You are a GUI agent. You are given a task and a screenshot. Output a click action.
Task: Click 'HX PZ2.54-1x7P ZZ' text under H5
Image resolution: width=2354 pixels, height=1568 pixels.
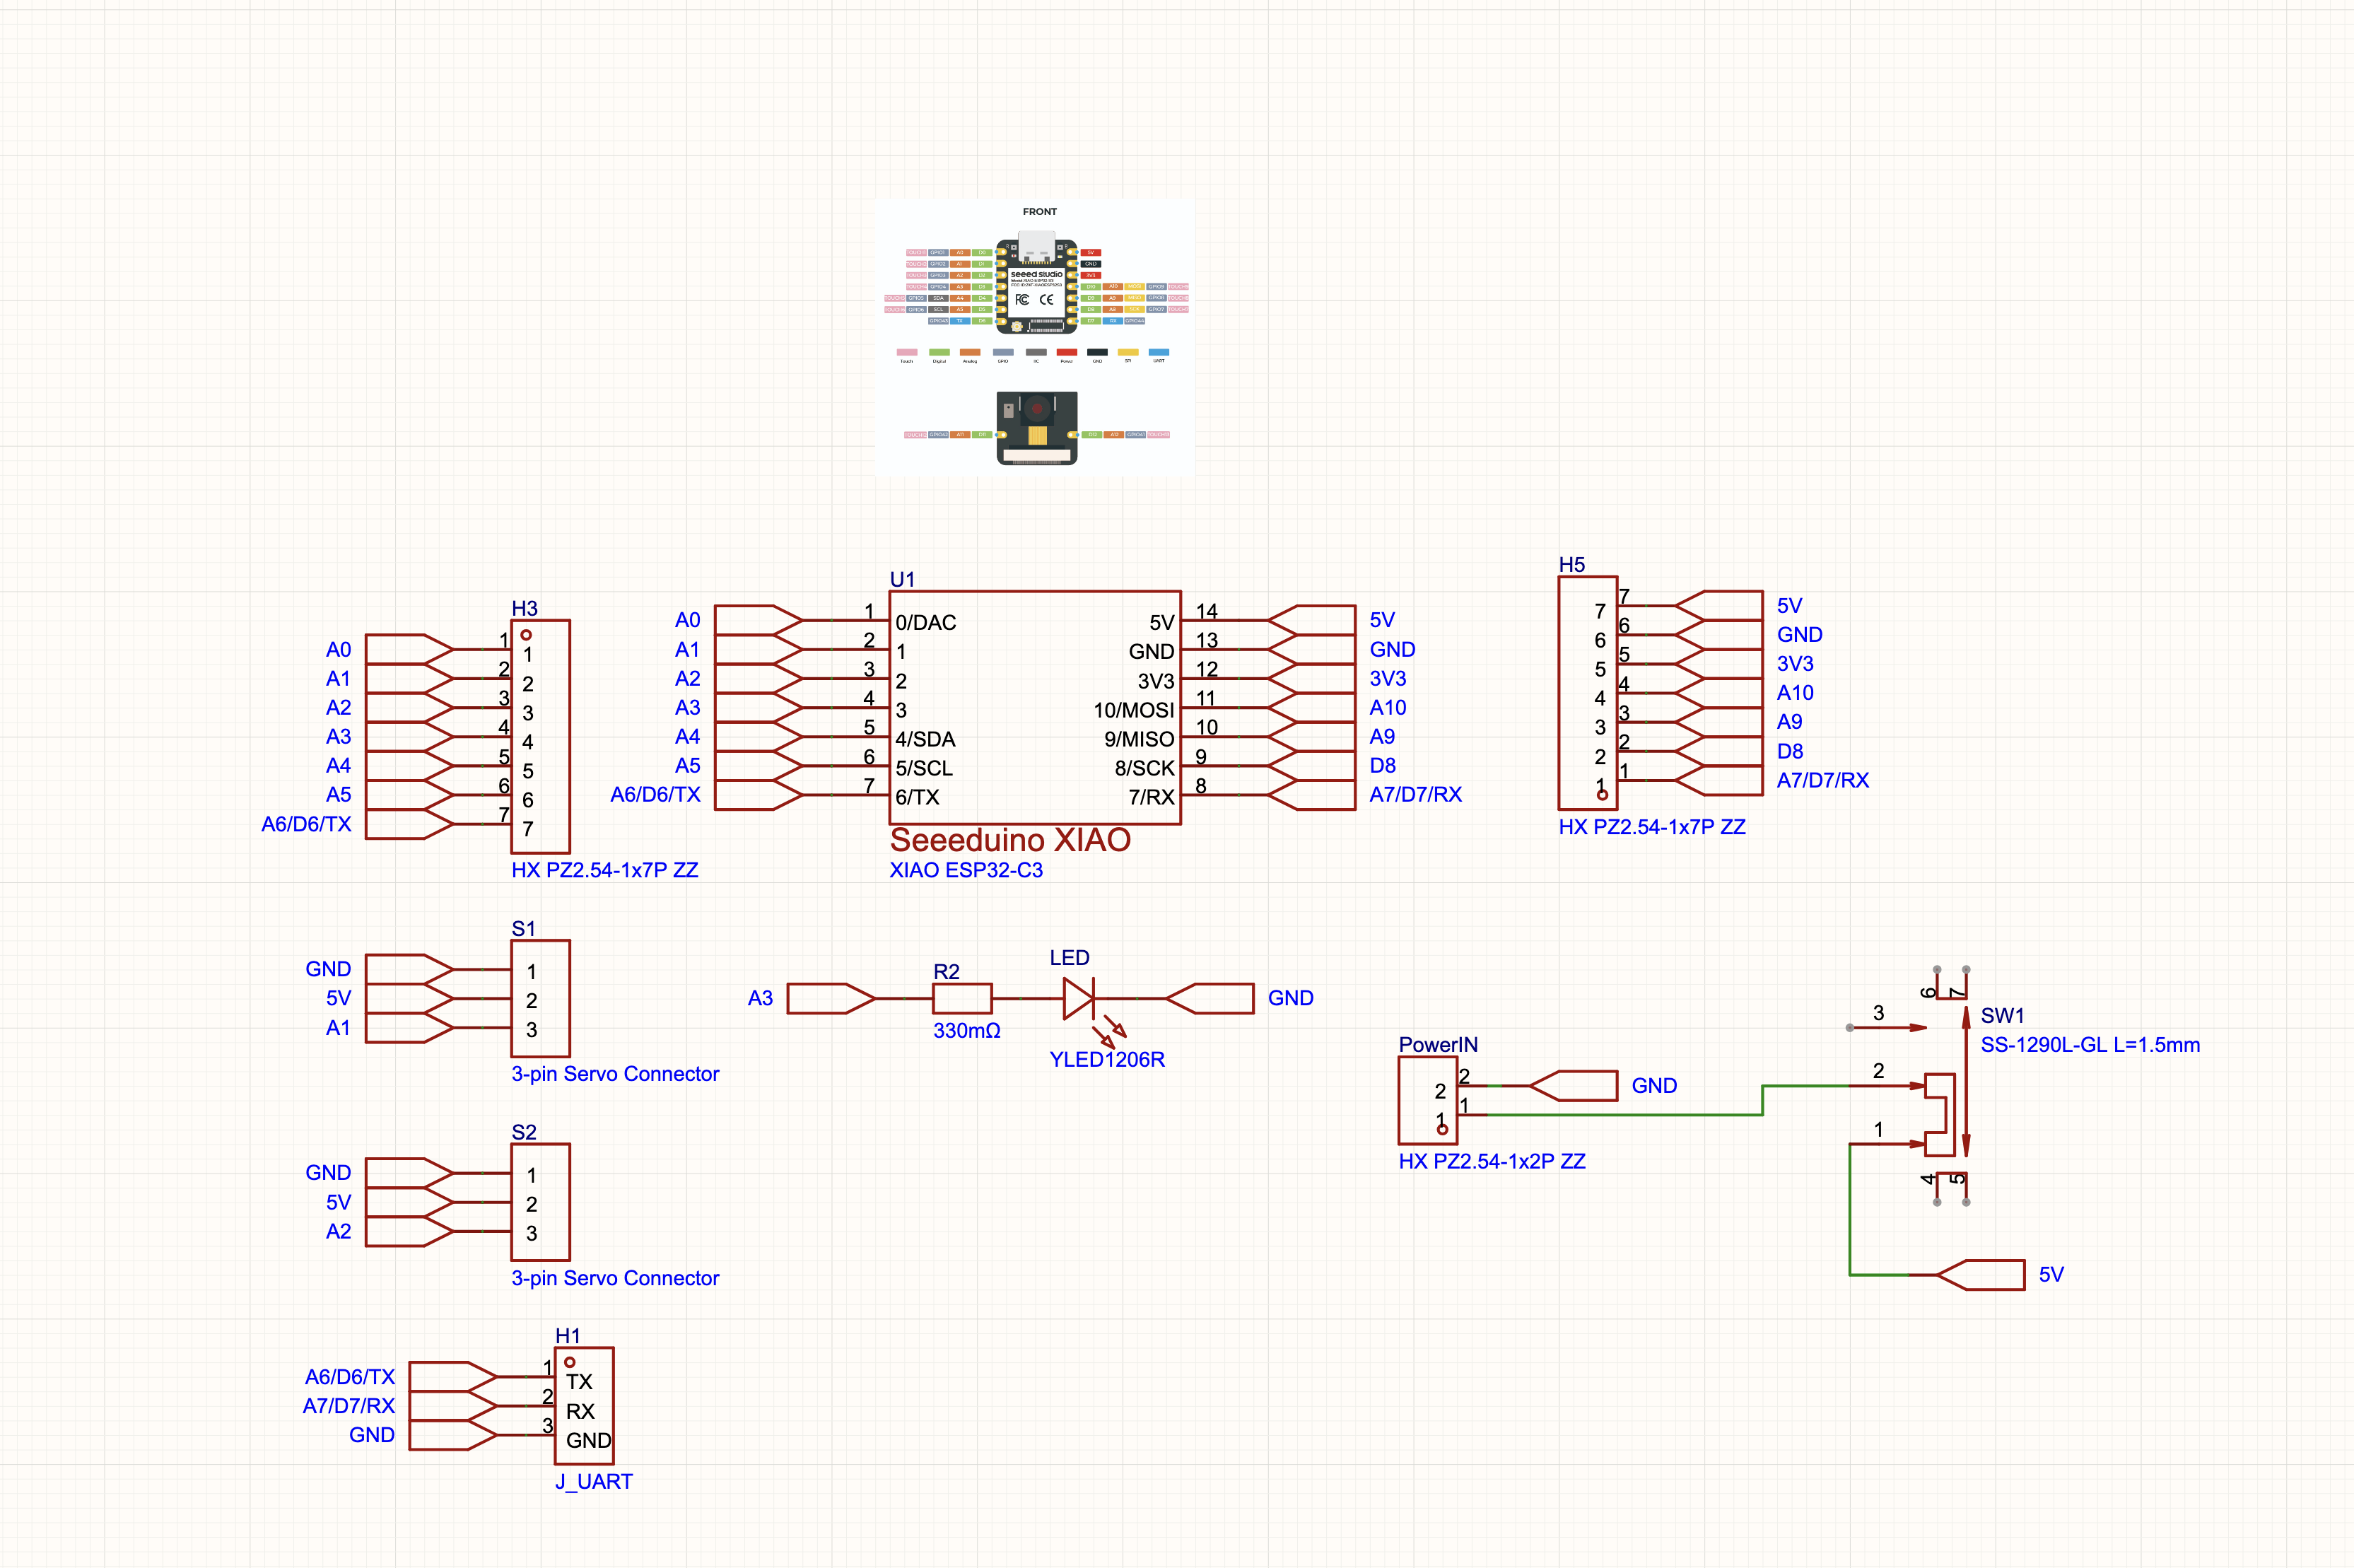(1652, 827)
